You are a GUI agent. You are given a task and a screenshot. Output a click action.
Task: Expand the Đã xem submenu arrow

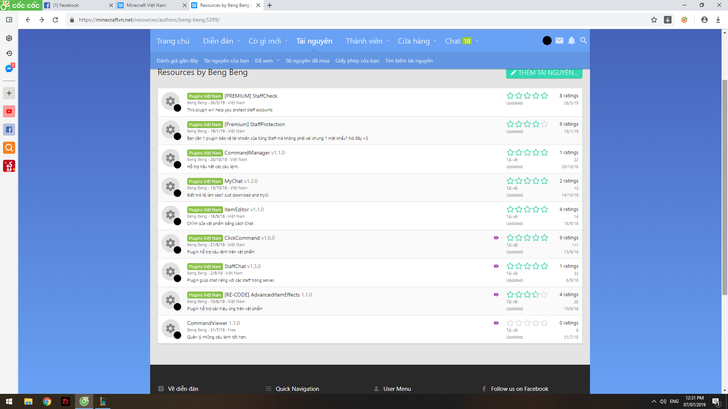click(278, 61)
